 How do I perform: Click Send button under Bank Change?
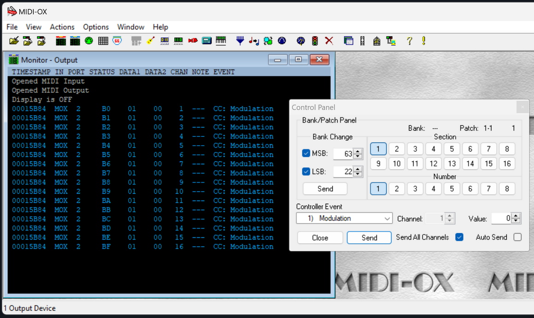(x=325, y=189)
